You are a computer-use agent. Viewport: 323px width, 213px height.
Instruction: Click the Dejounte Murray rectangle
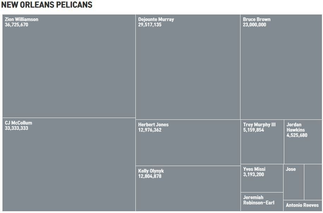188,67
